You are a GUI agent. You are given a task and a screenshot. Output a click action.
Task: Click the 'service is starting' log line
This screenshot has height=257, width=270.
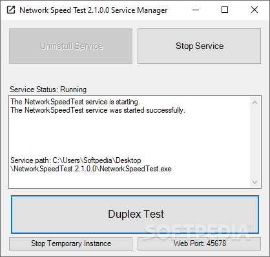[x=76, y=102]
